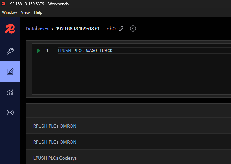Click the db0 index label
Screen dimensions: 231x164
coord(111,29)
